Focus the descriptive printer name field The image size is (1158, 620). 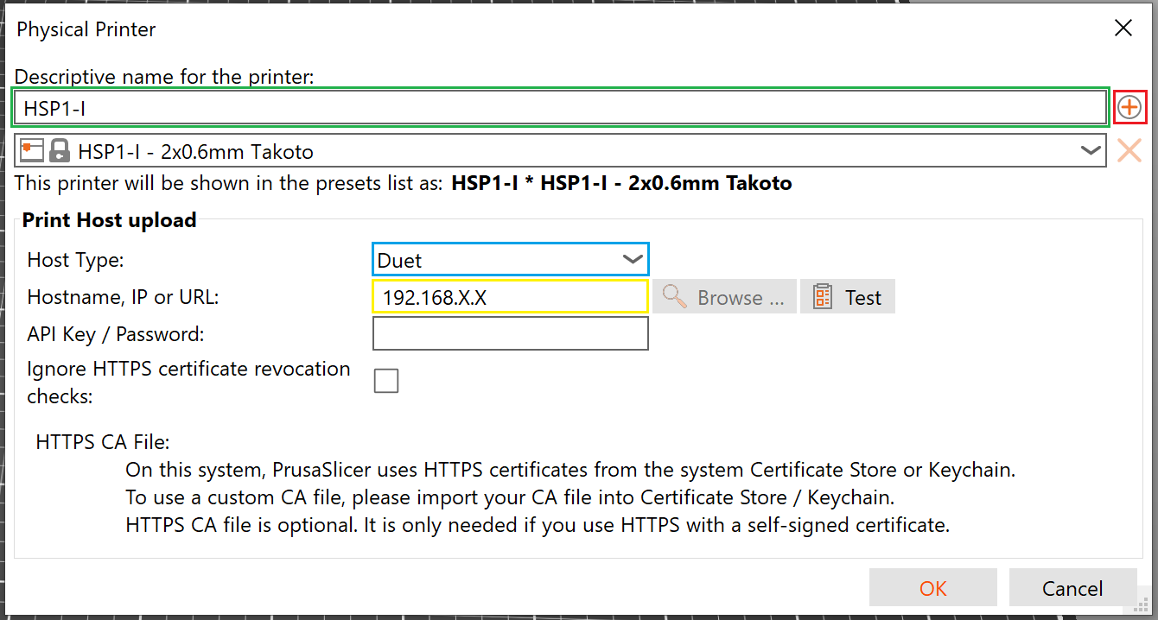(x=560, y=108)
